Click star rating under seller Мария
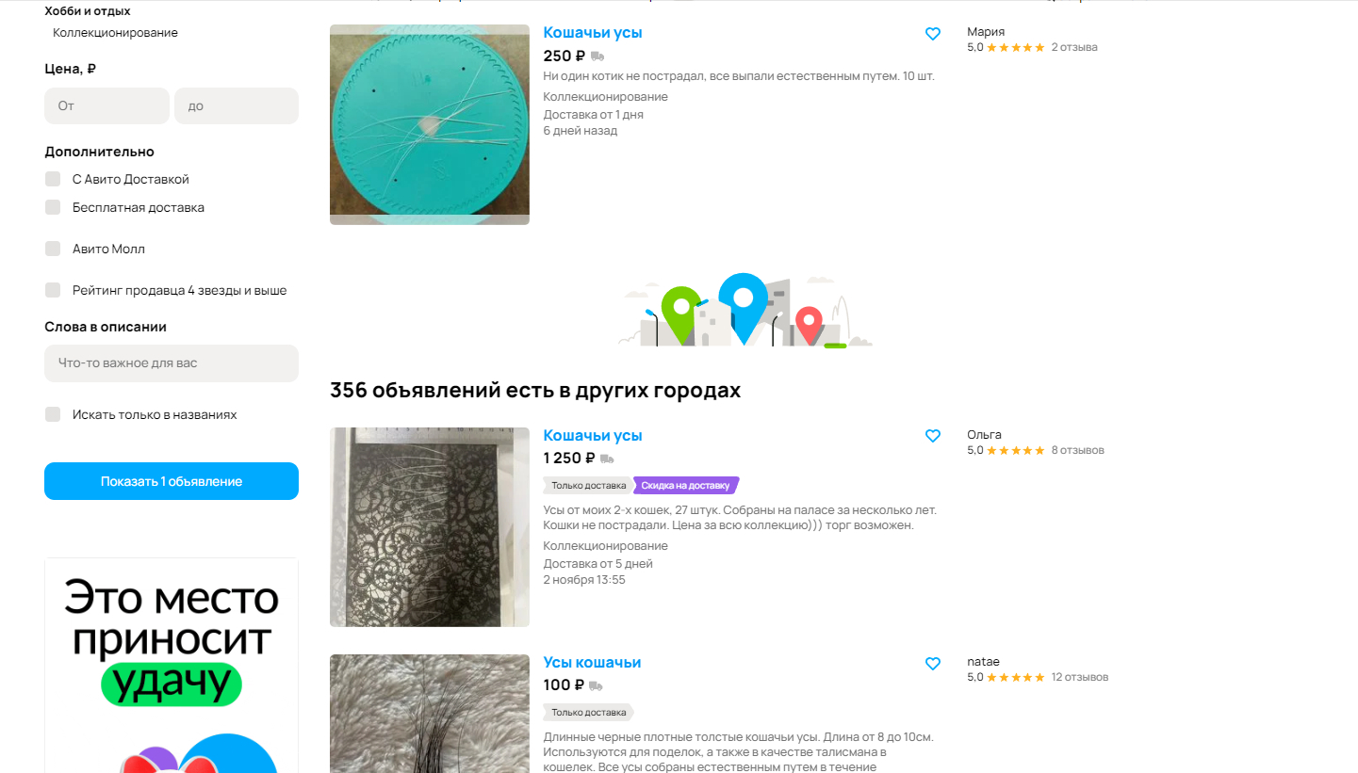 pos(1016,47)
